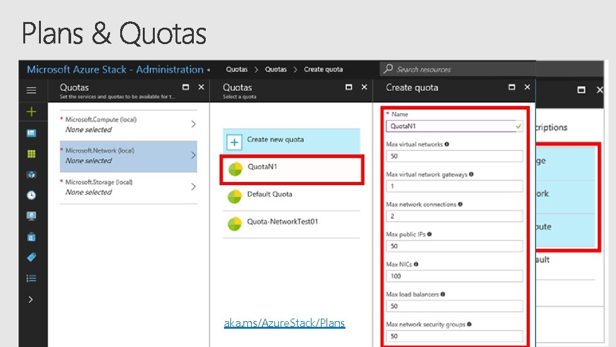The width and height of the screenshot is (616, 347).
Task: Focus the Max public IPs field
Action: tap(454, 246)
